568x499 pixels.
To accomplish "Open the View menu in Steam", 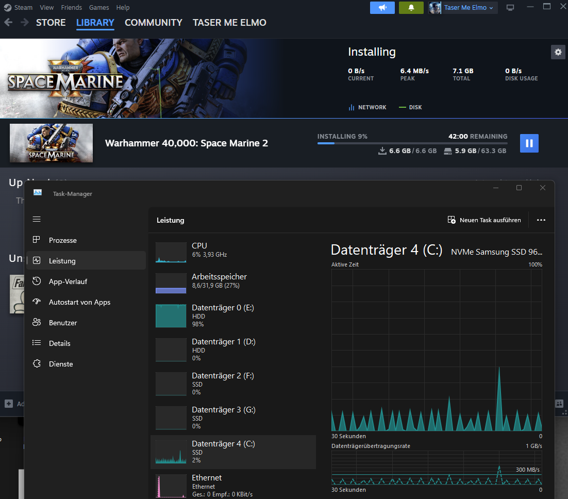I will [x=47, y=8].
